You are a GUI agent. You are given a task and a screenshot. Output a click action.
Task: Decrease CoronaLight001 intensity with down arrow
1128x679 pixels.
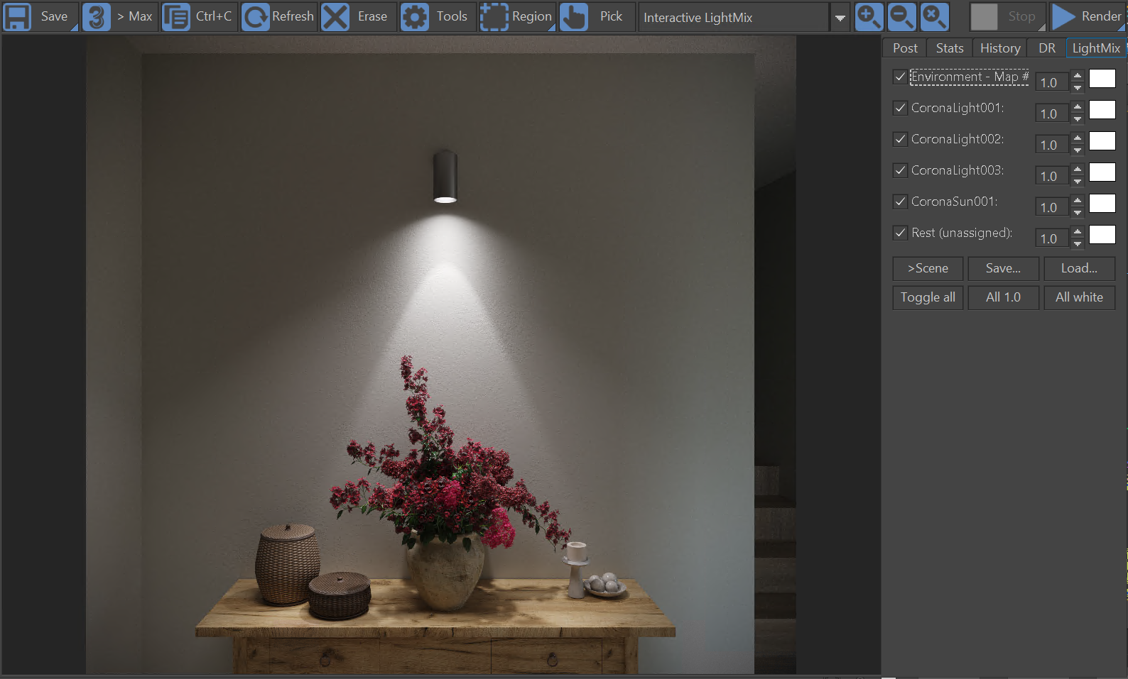click(1078, 119)
